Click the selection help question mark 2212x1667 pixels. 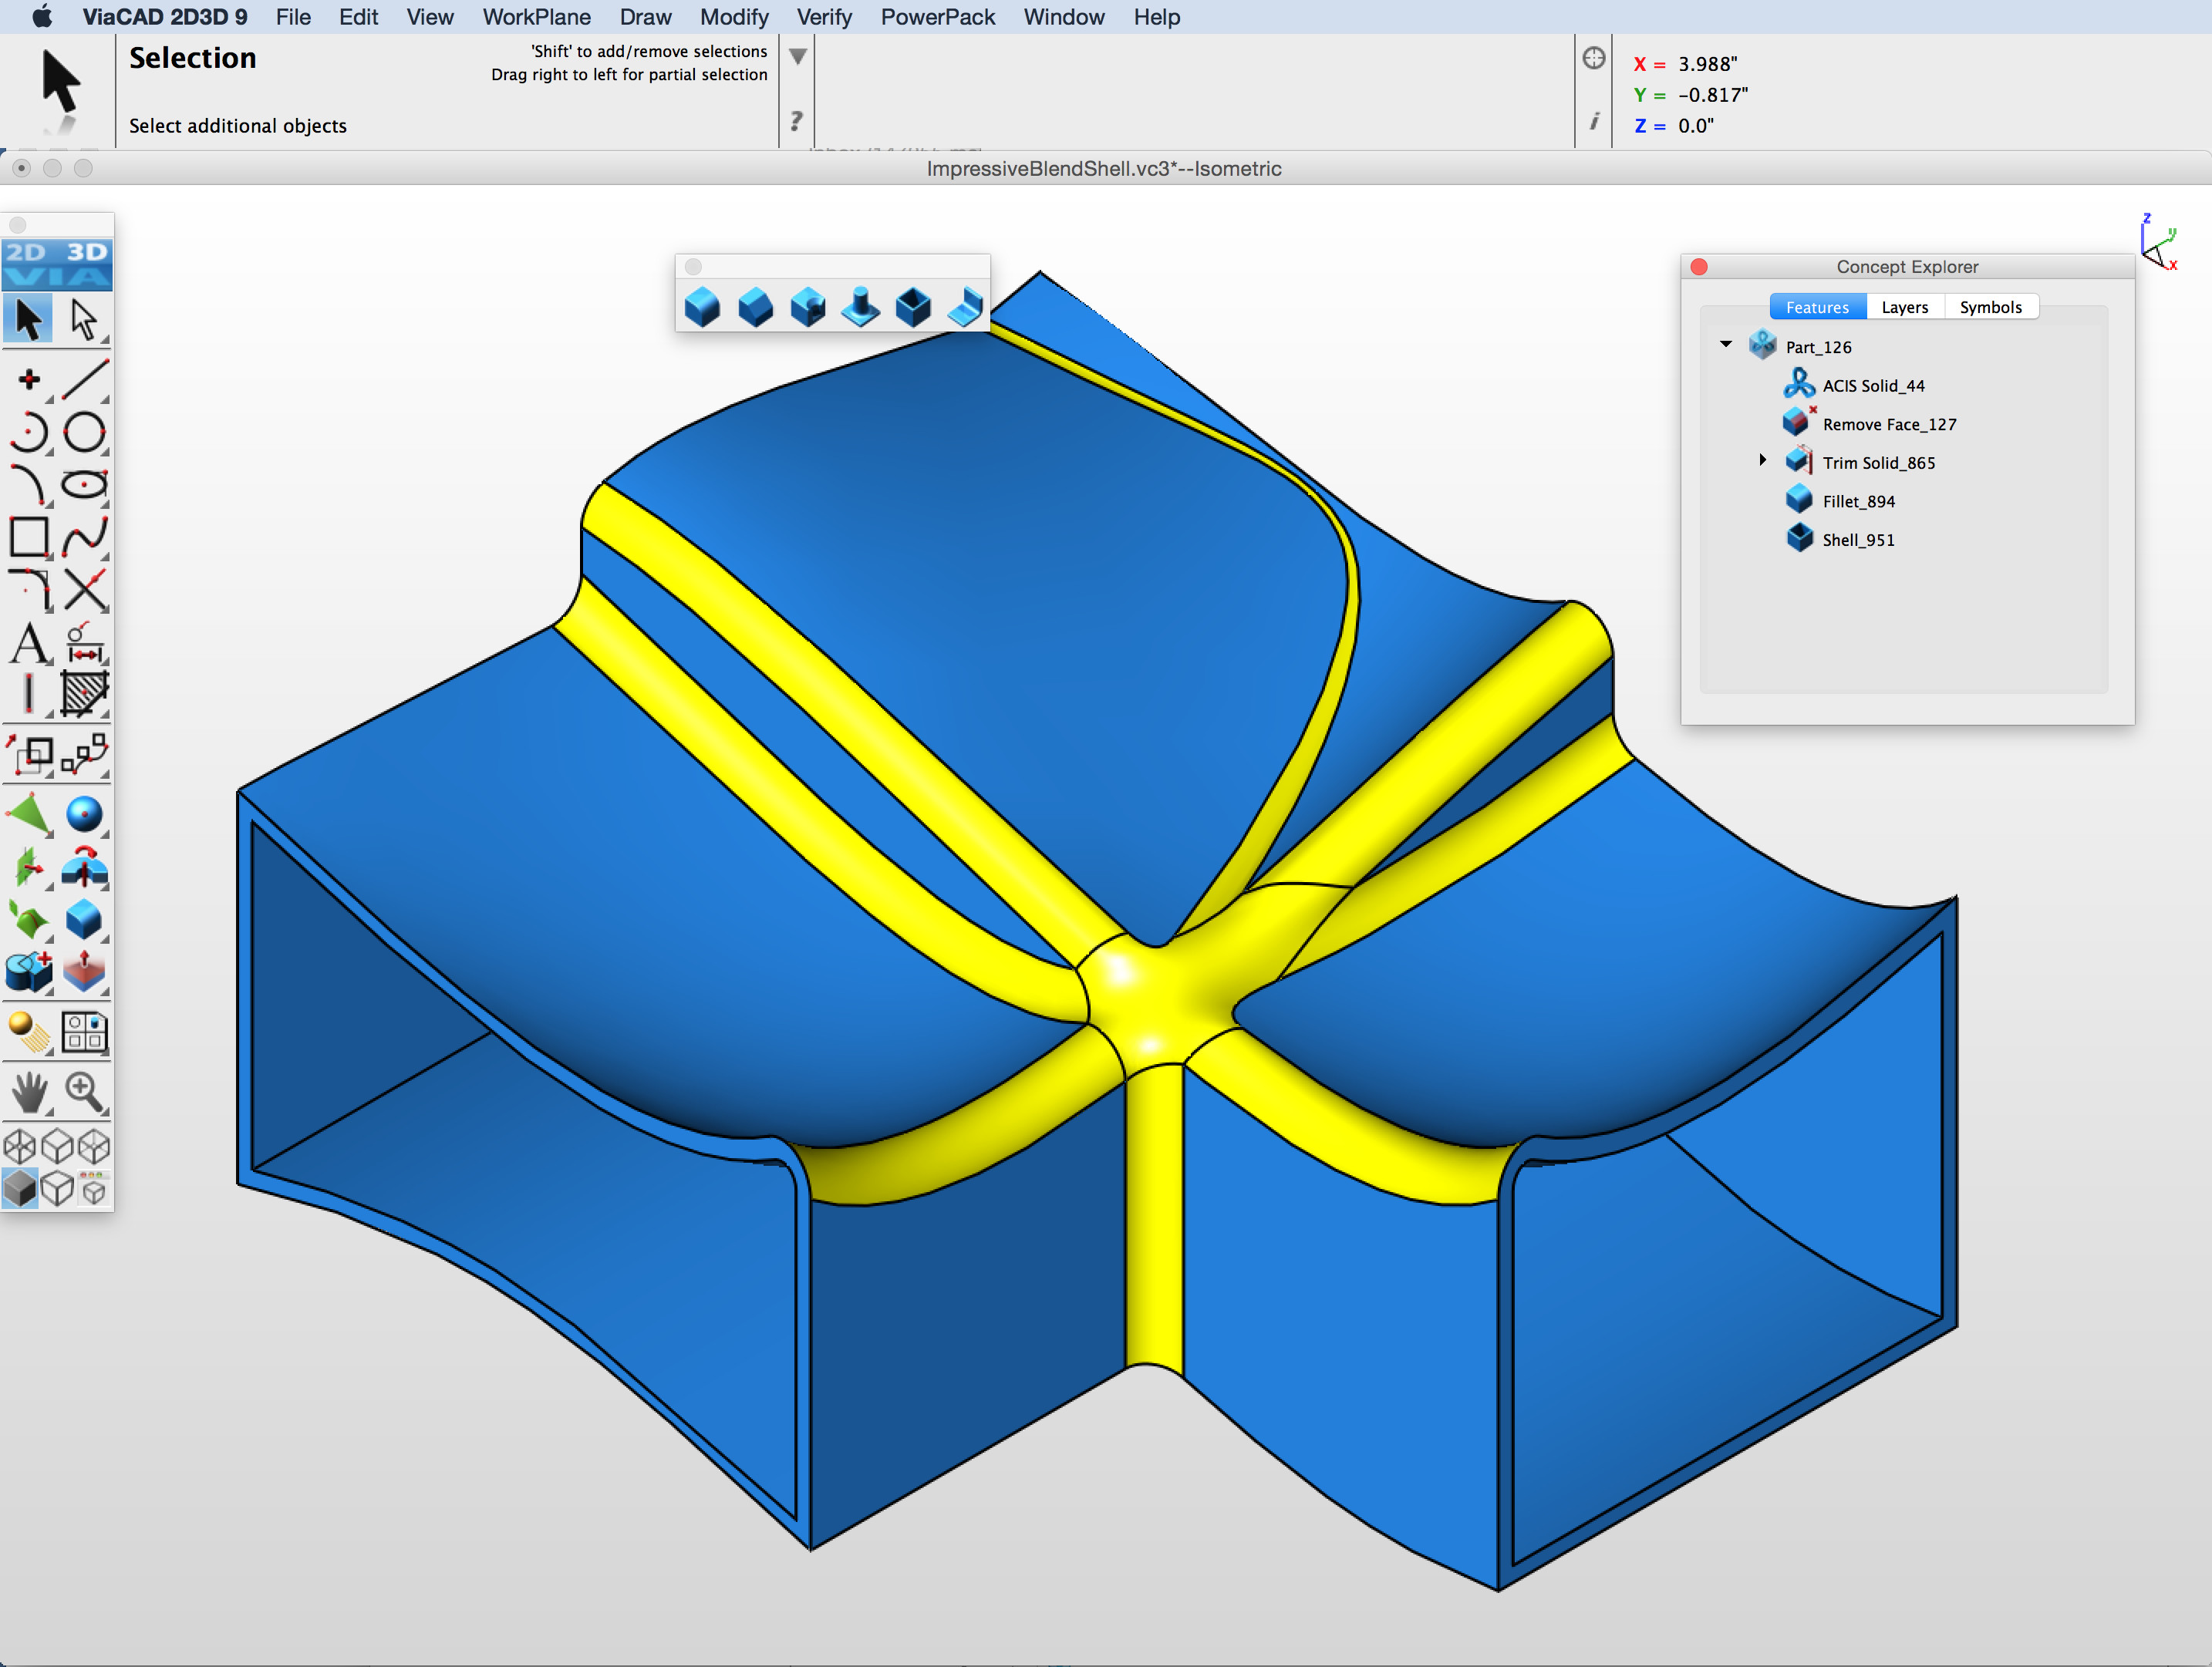pyautogui.click(x=795, y=121)
